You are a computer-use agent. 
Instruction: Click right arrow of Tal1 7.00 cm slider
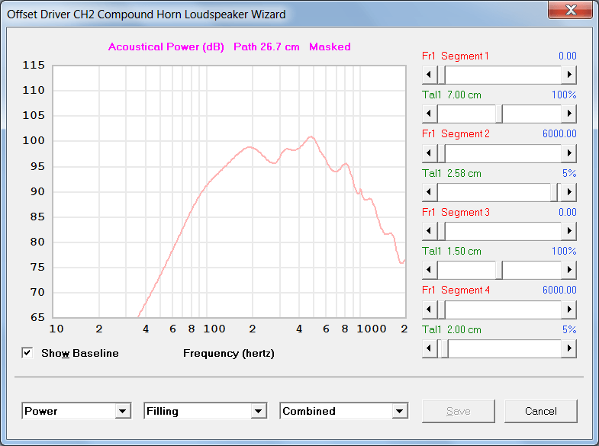[x=568, y=114]
